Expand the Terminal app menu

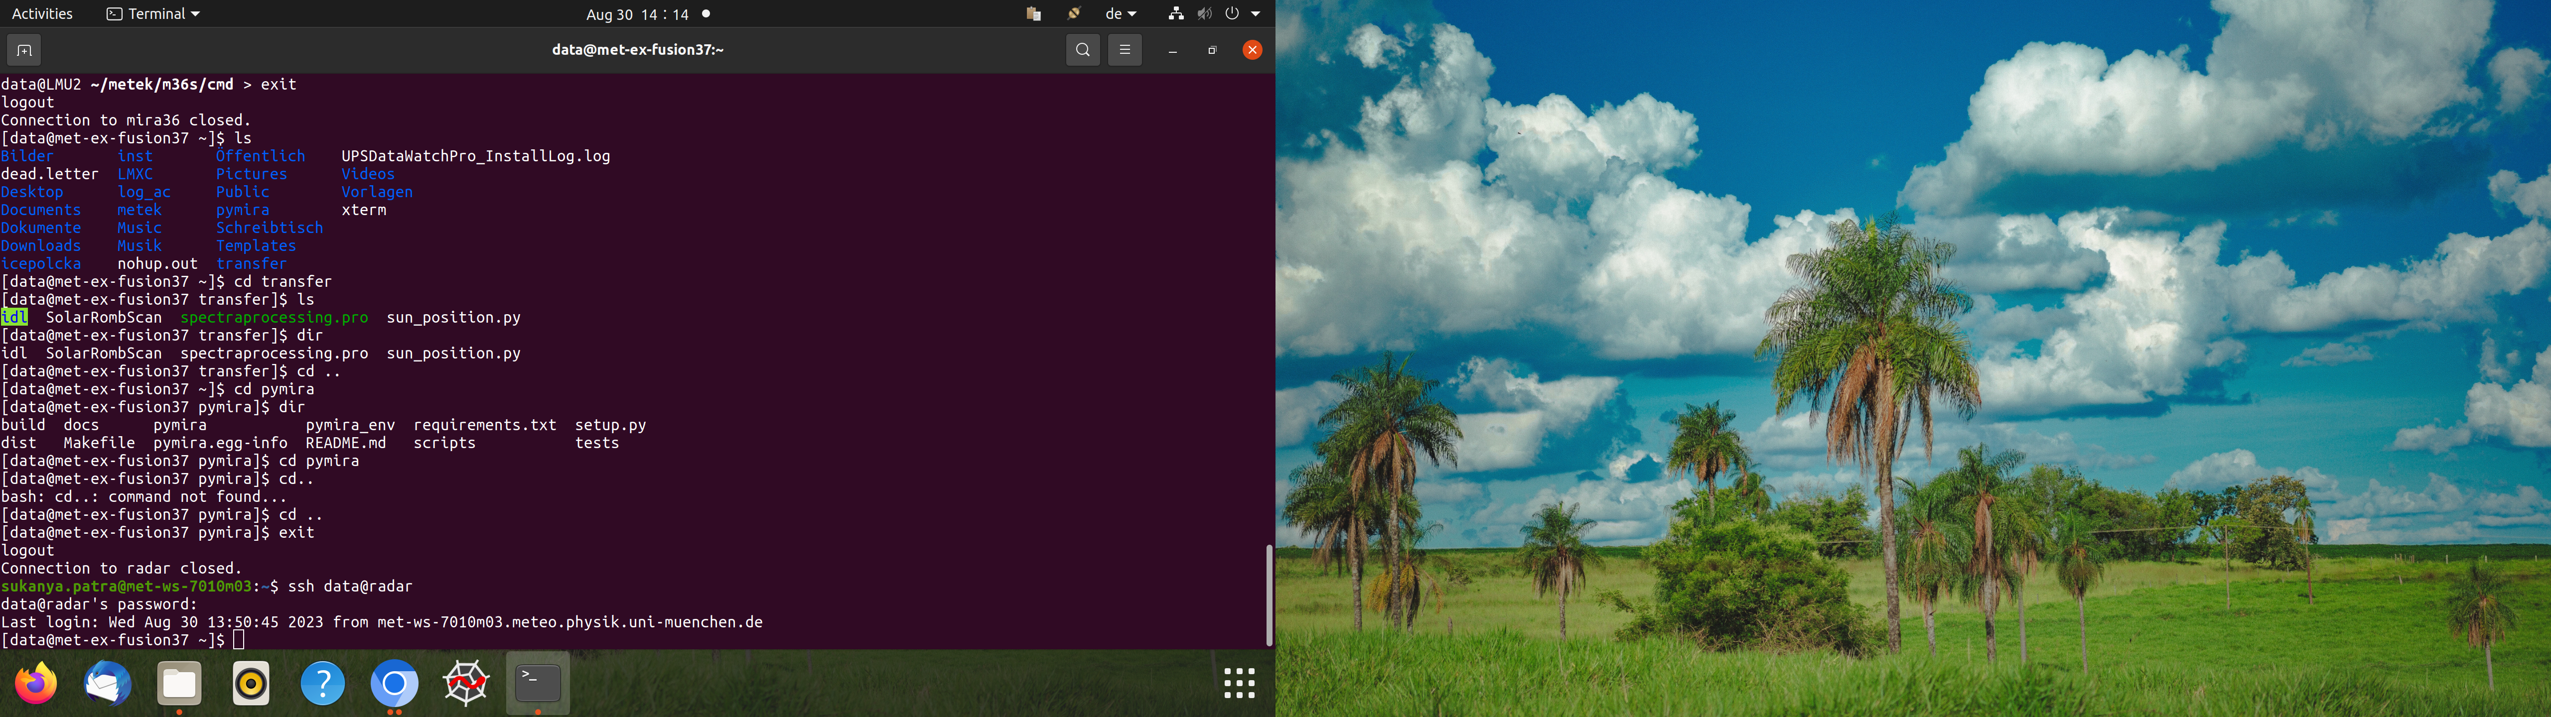[153, 14]
